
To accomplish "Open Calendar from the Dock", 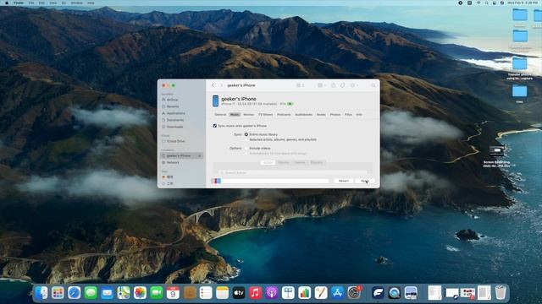I will pyautogui.click(x=173, y=293).
